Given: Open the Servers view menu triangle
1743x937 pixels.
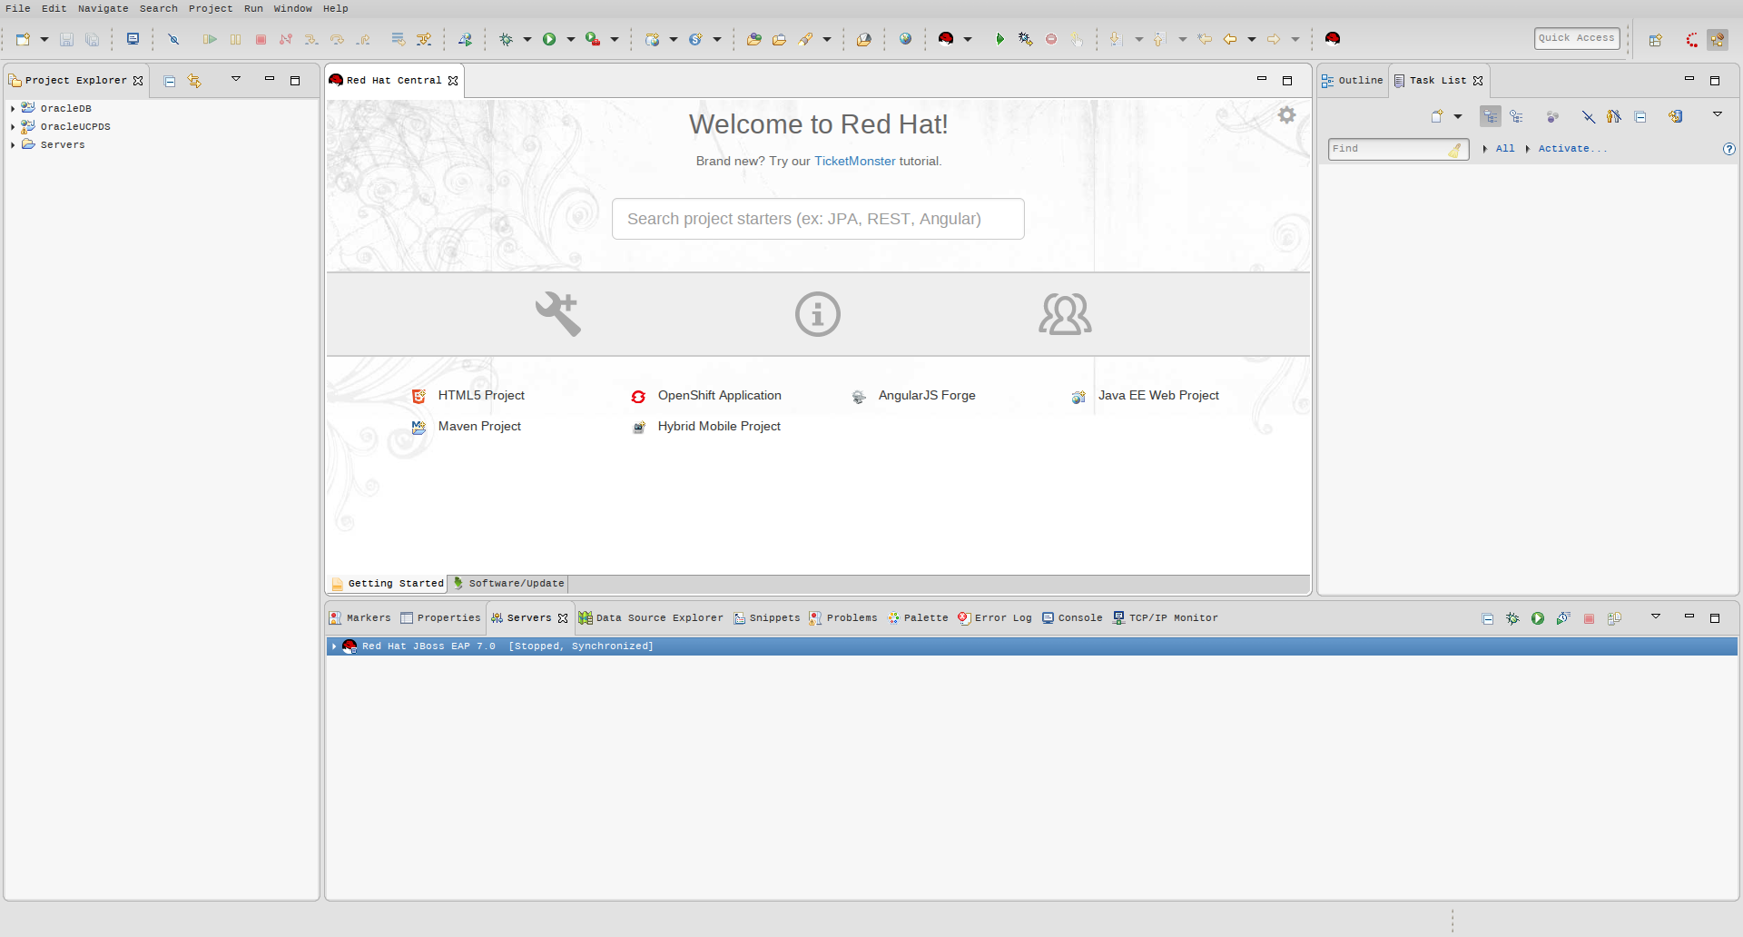Looking at the screenshot, I should tap(1656, 617).
